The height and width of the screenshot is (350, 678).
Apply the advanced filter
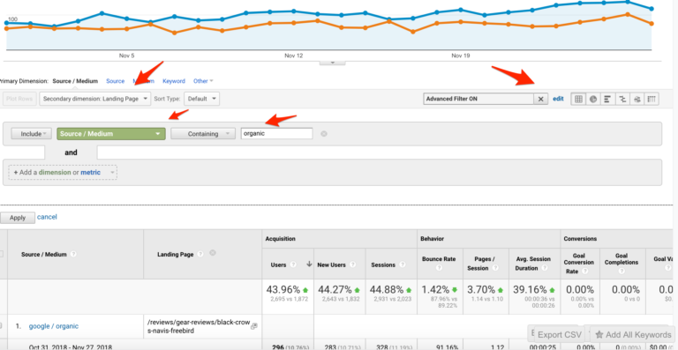pyautogui.click(x=18, y=218)
